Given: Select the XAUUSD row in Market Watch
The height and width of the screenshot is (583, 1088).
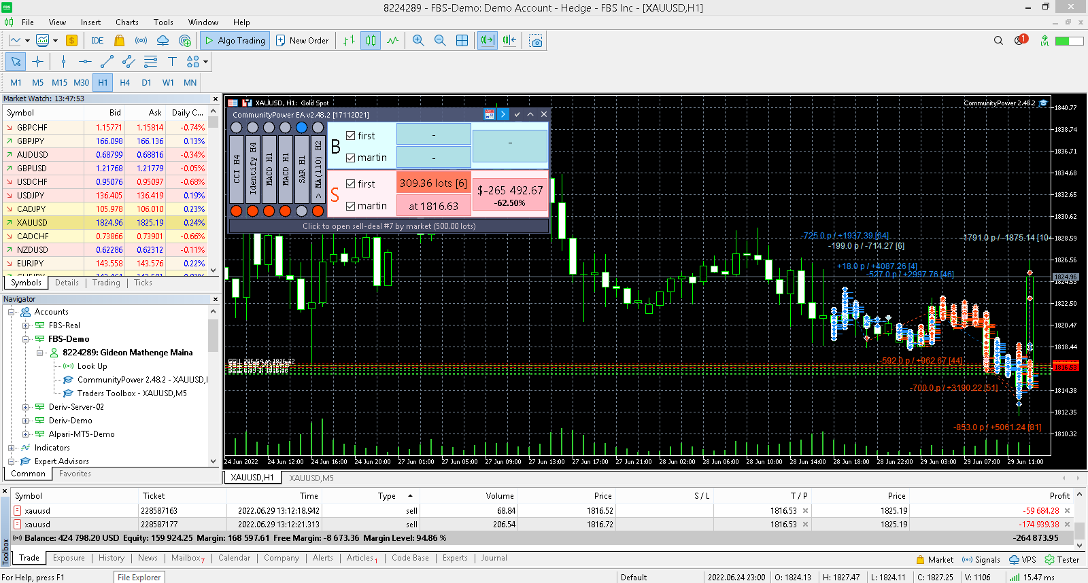Looking at the screenshot, I should pyautogui.click(x=104, y=222).
